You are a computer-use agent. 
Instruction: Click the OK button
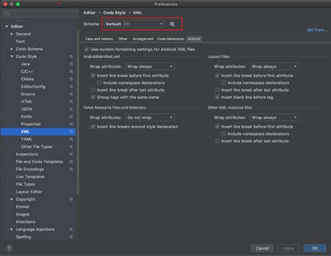pyautogui.click(x=315, y=248)
